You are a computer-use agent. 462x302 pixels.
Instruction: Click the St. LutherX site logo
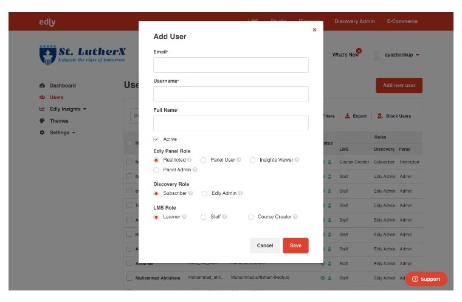[83, 55]
